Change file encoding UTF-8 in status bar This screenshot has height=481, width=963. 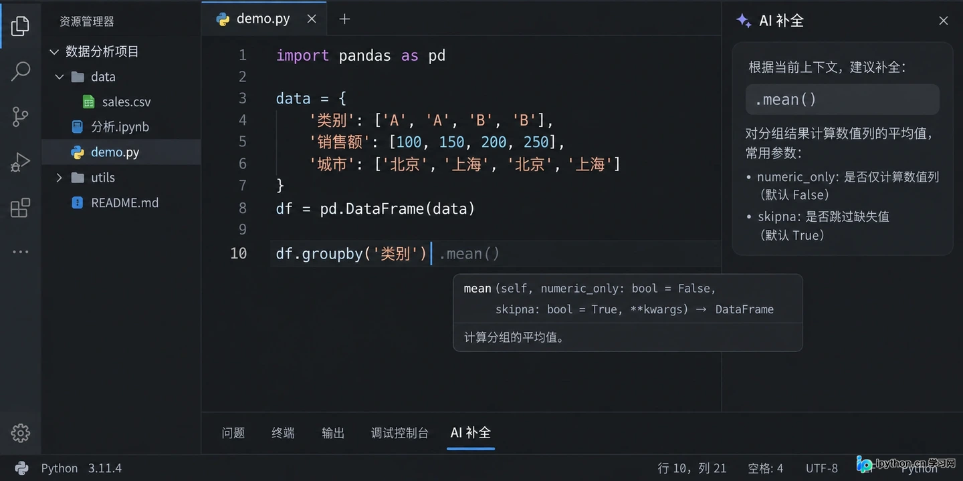(822, 468)
